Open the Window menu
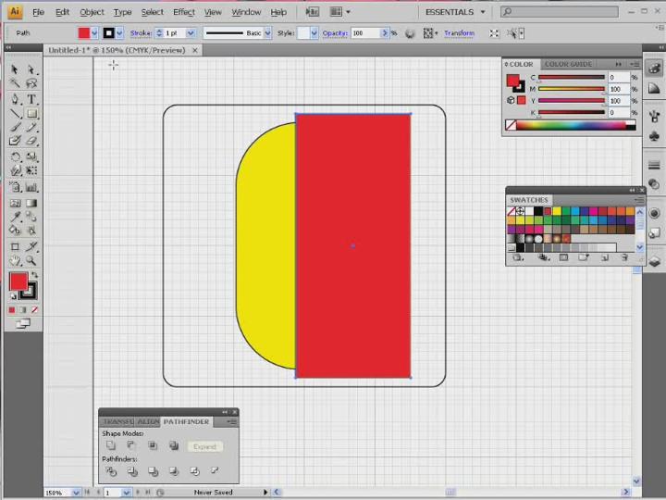This screenshot has width=666, height=500. 246,12
